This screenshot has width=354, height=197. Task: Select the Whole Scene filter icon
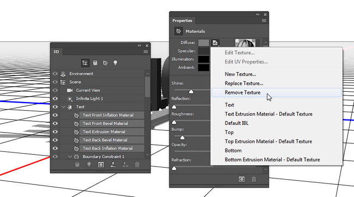click(x=85, y=63)
